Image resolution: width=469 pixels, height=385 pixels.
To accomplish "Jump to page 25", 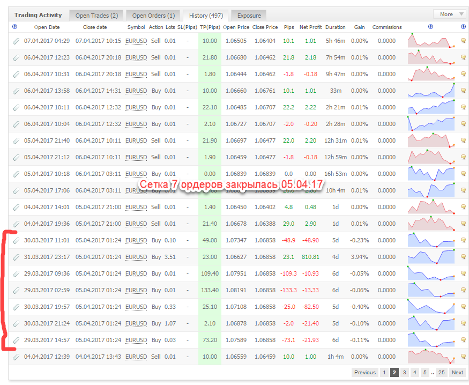I will (x=442, y=373).
